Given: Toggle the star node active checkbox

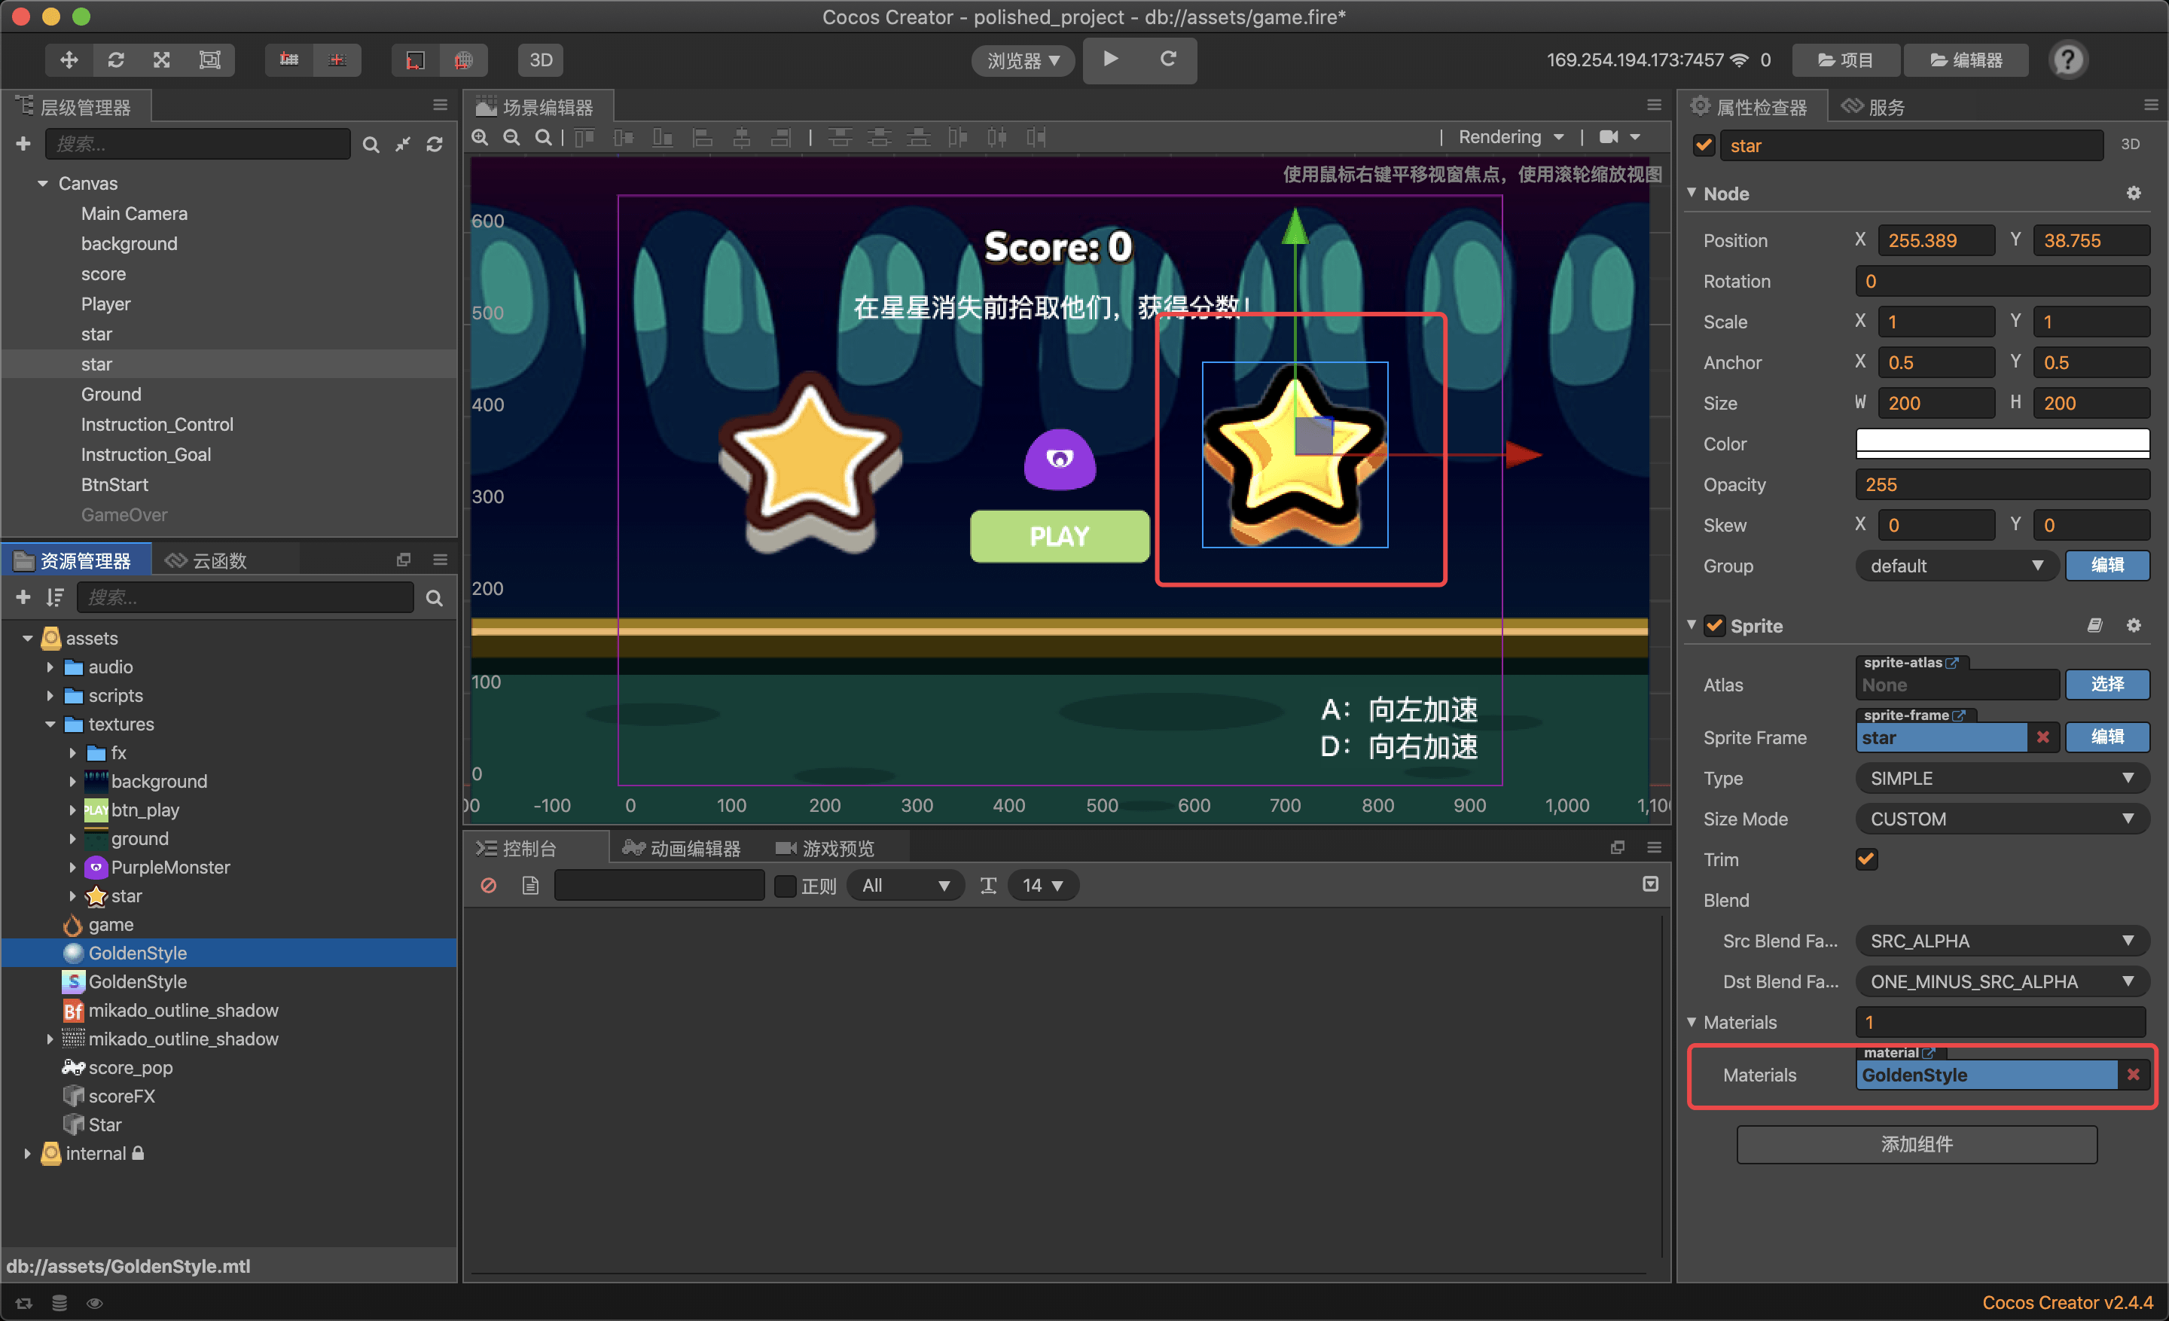Looking at the screenshot, I should (1704, 145).
